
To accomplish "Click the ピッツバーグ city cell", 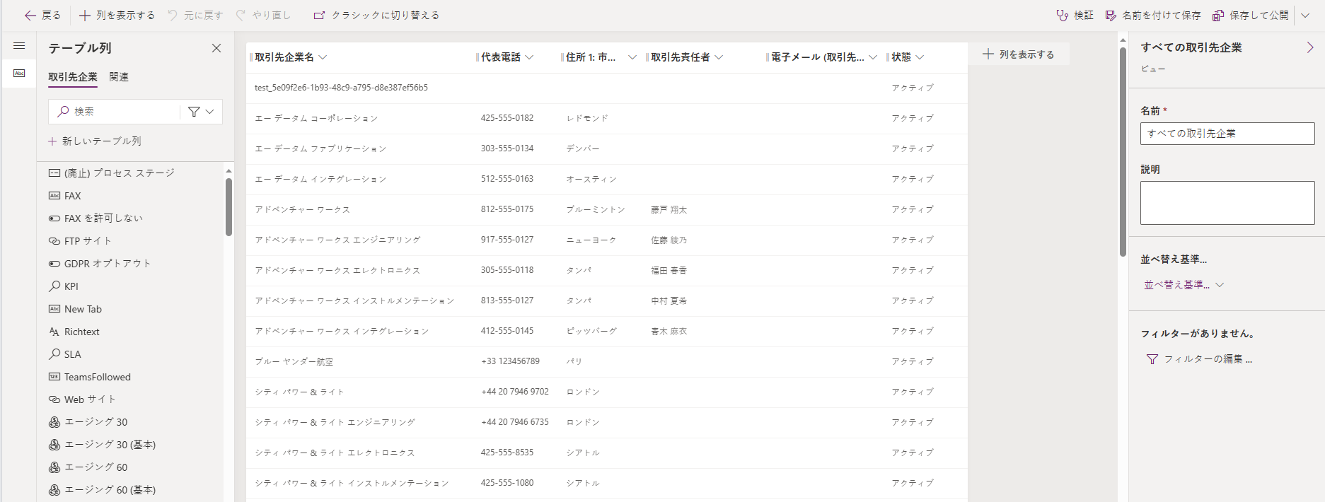I will 591,331.
